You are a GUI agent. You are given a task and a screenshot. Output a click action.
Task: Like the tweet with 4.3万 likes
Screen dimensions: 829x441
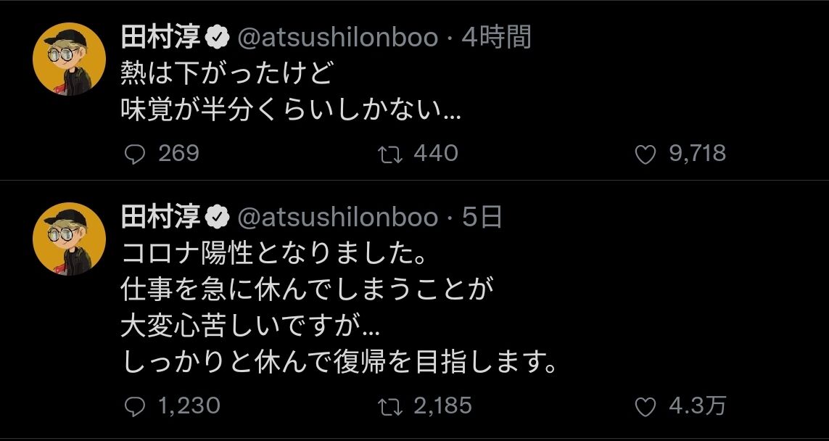click(645, 407)
